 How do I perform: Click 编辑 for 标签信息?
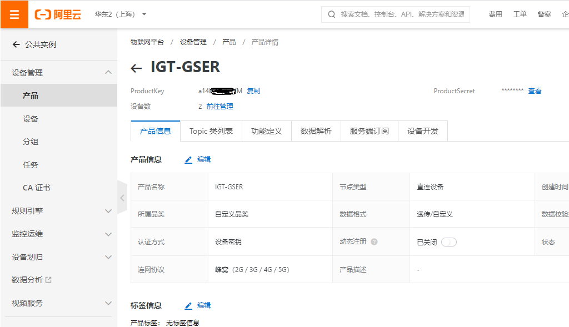tap(203, 305)
